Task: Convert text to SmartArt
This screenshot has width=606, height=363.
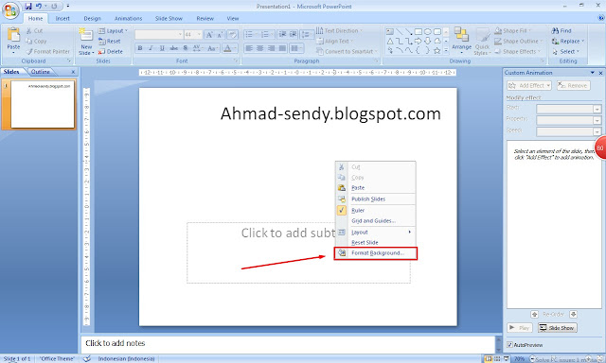Action: pos(348,51)
